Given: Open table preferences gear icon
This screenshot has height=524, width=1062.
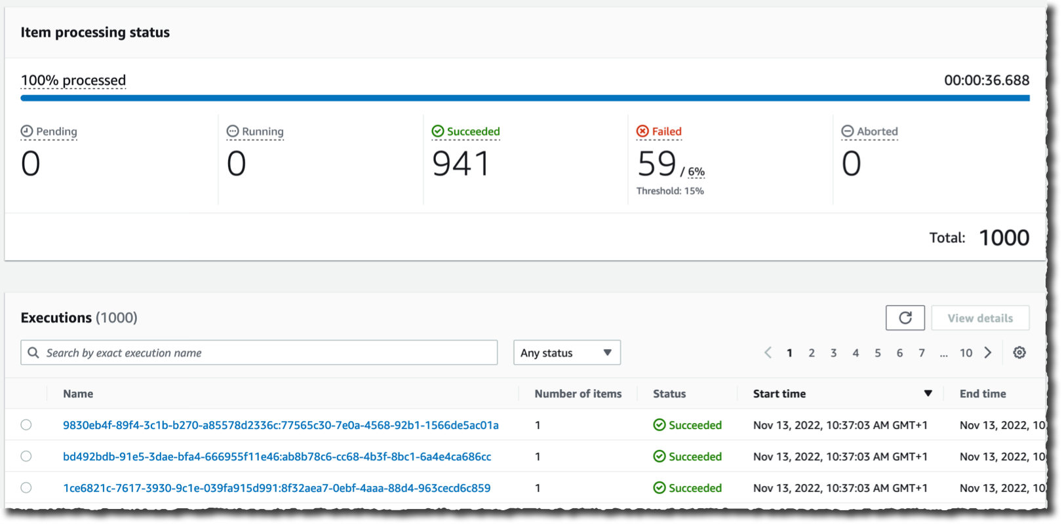Looking at the screenshot, I should (1019, 352).
